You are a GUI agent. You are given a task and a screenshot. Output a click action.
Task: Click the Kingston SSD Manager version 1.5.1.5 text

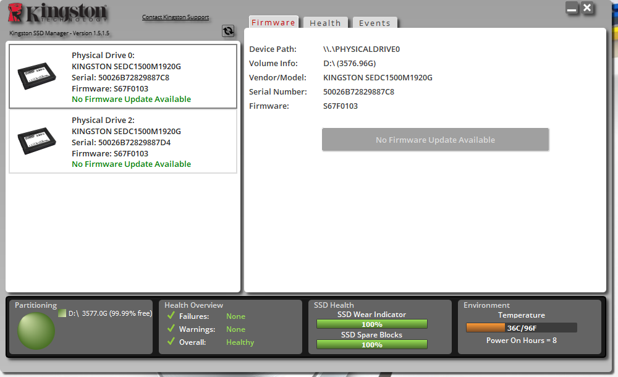tap(59, 33)
